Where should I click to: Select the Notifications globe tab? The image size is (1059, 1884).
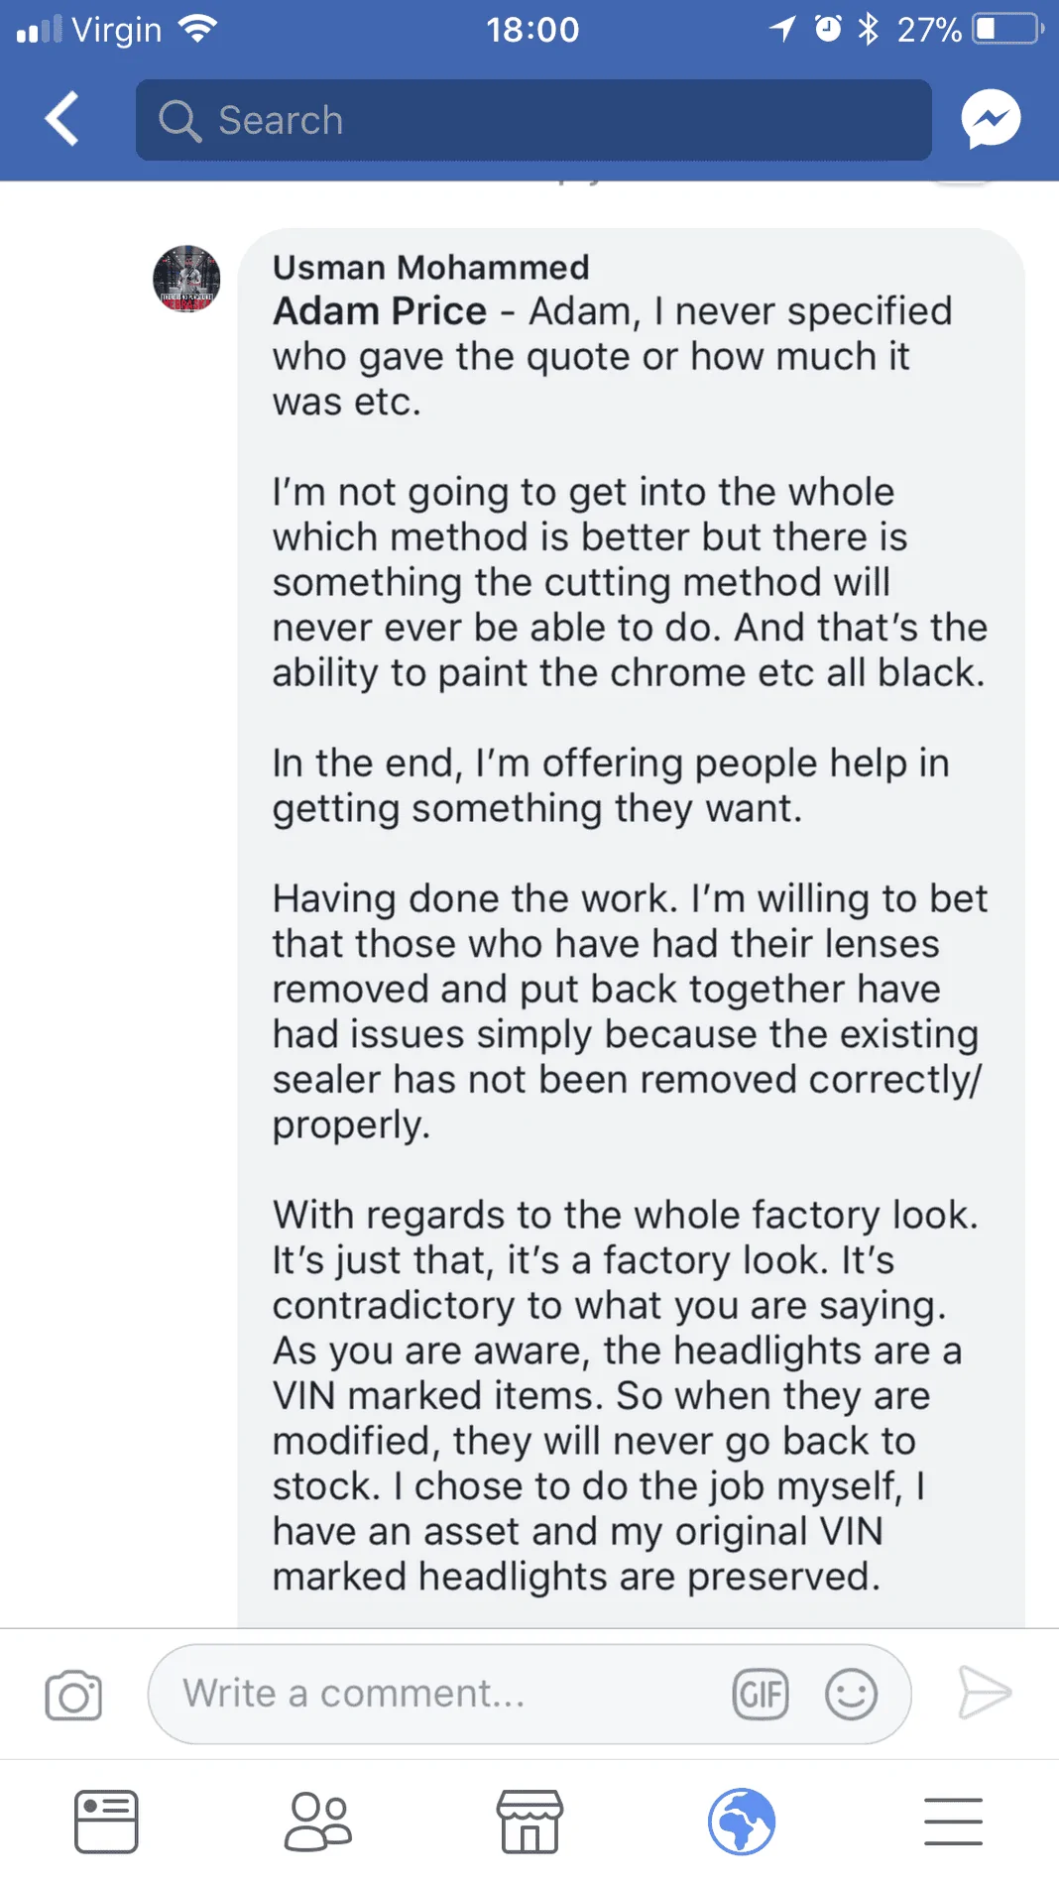click(742, 1822)
